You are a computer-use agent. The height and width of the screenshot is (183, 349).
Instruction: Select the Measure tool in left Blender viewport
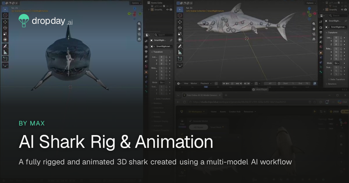click(5, 53)
